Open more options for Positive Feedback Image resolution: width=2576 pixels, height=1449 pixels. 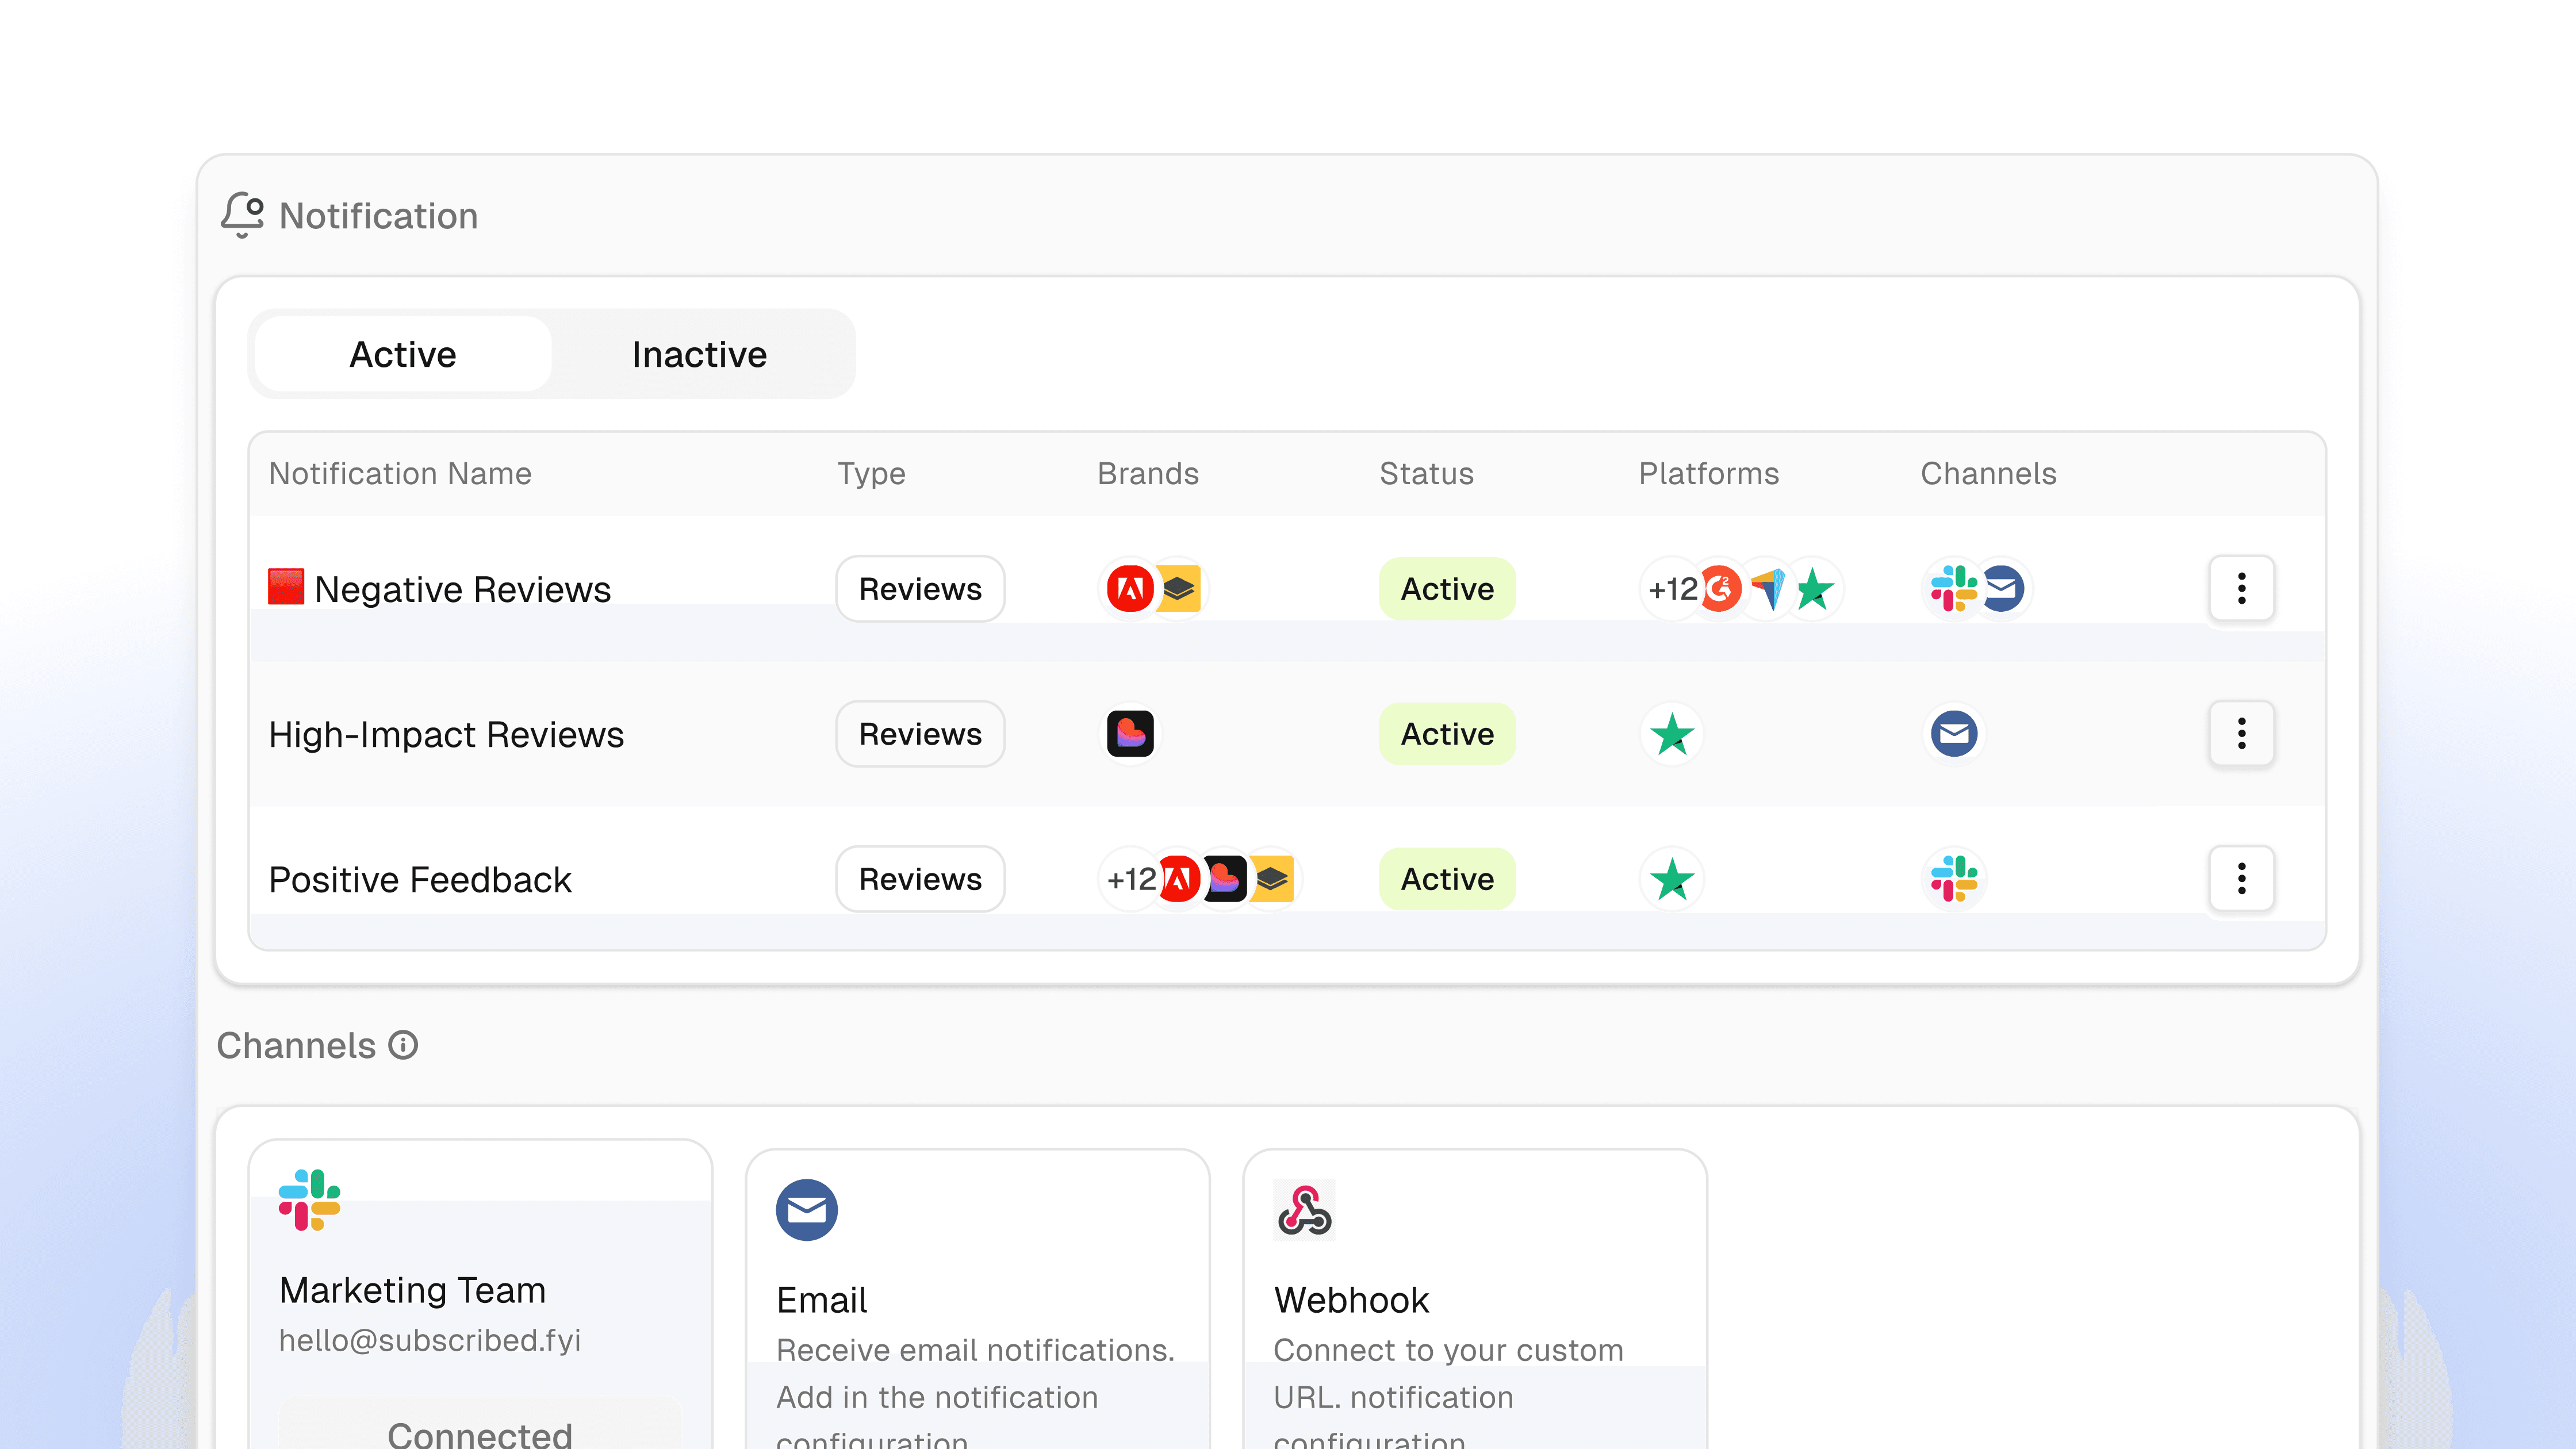click(x=2241, y=879)
